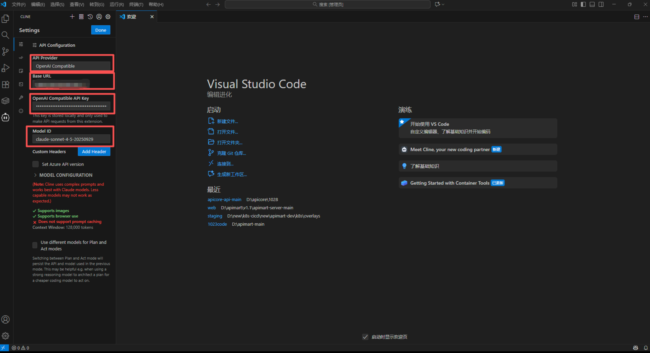Select the About info settings tab icon
650x353 pixels.
tap(21, 111)
